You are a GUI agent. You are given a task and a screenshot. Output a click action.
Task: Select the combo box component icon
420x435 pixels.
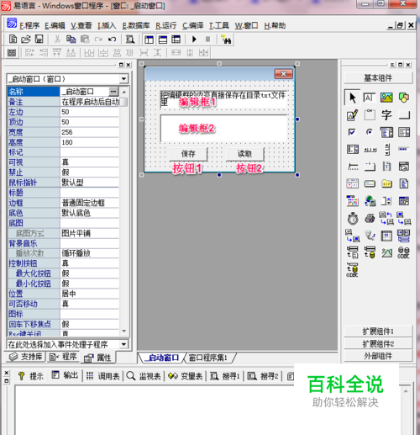pos(386,132)
